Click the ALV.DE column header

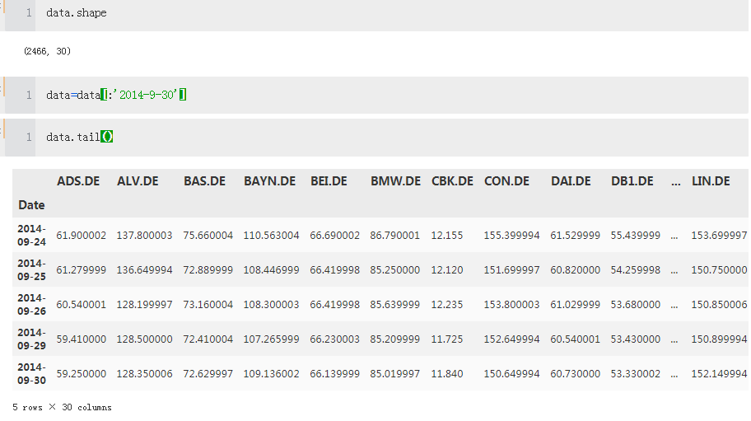[x=138, y=181]
